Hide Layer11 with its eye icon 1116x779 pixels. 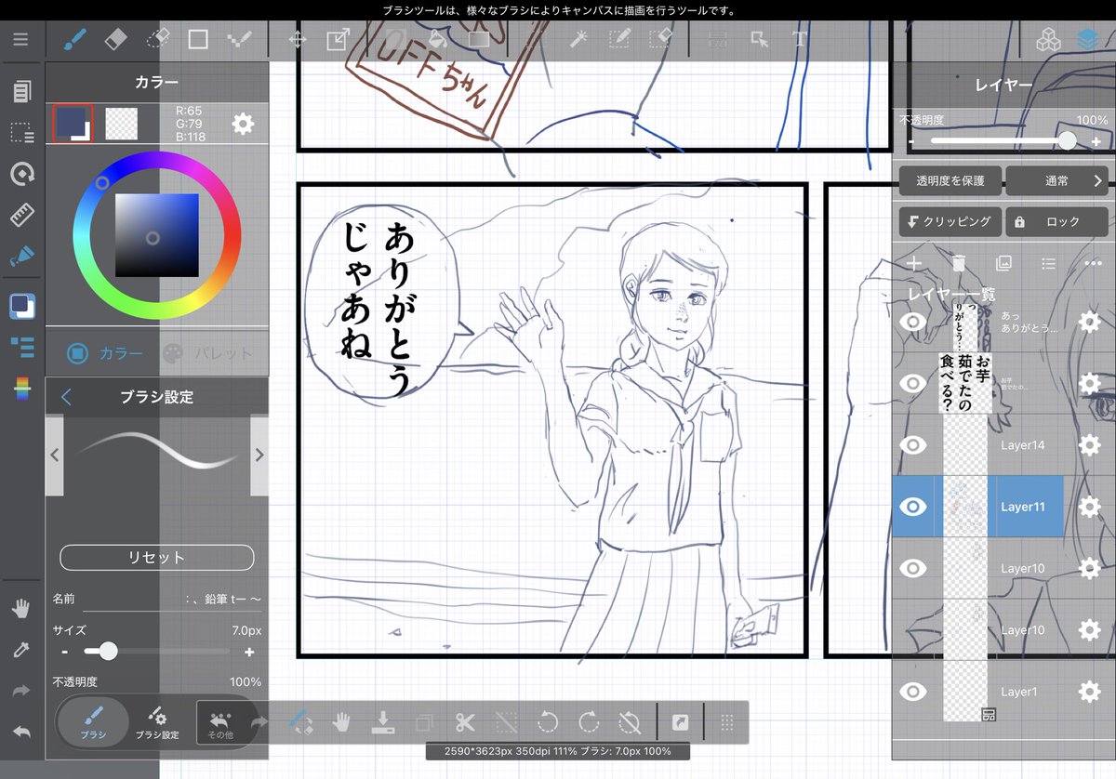point(913,507)
